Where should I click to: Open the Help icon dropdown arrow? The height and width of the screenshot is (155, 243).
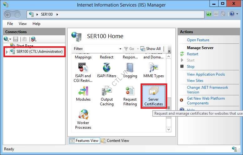click(x=237, y=14)
